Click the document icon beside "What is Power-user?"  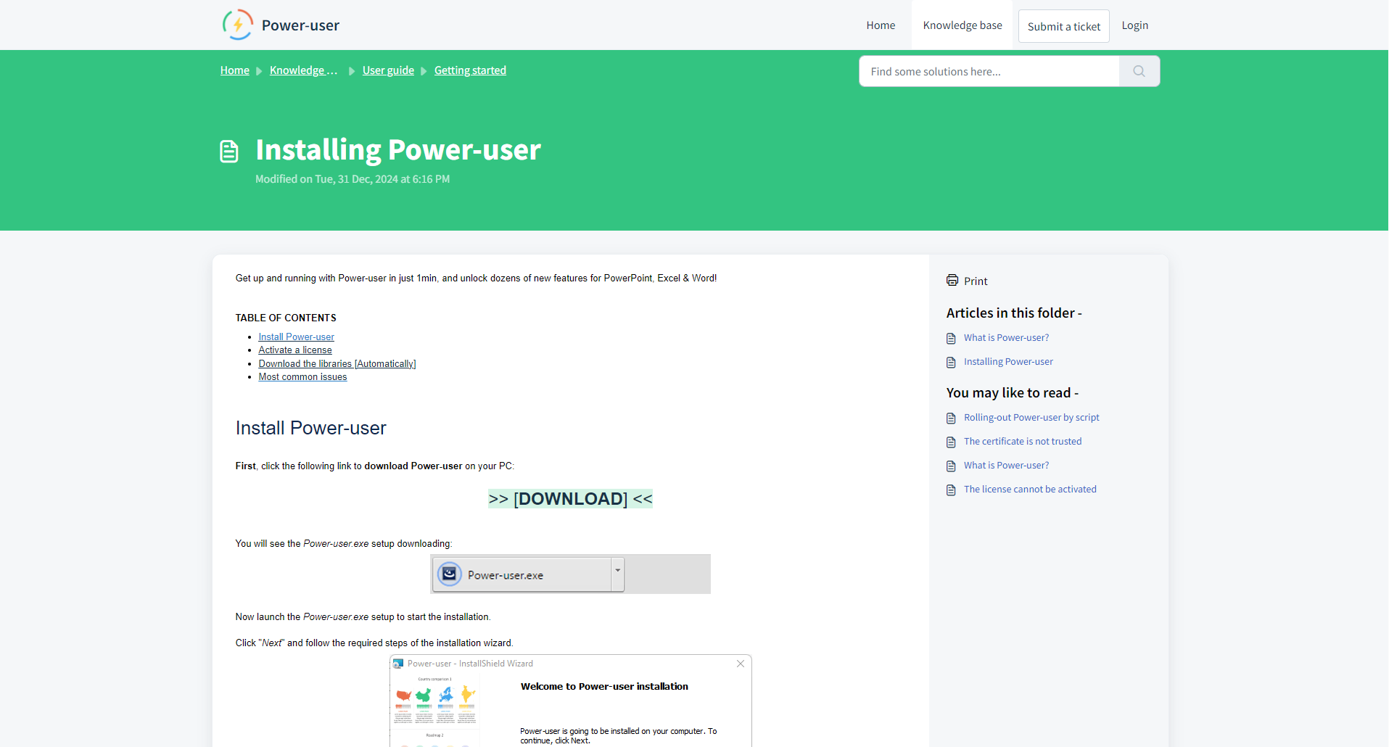[951, 338]
